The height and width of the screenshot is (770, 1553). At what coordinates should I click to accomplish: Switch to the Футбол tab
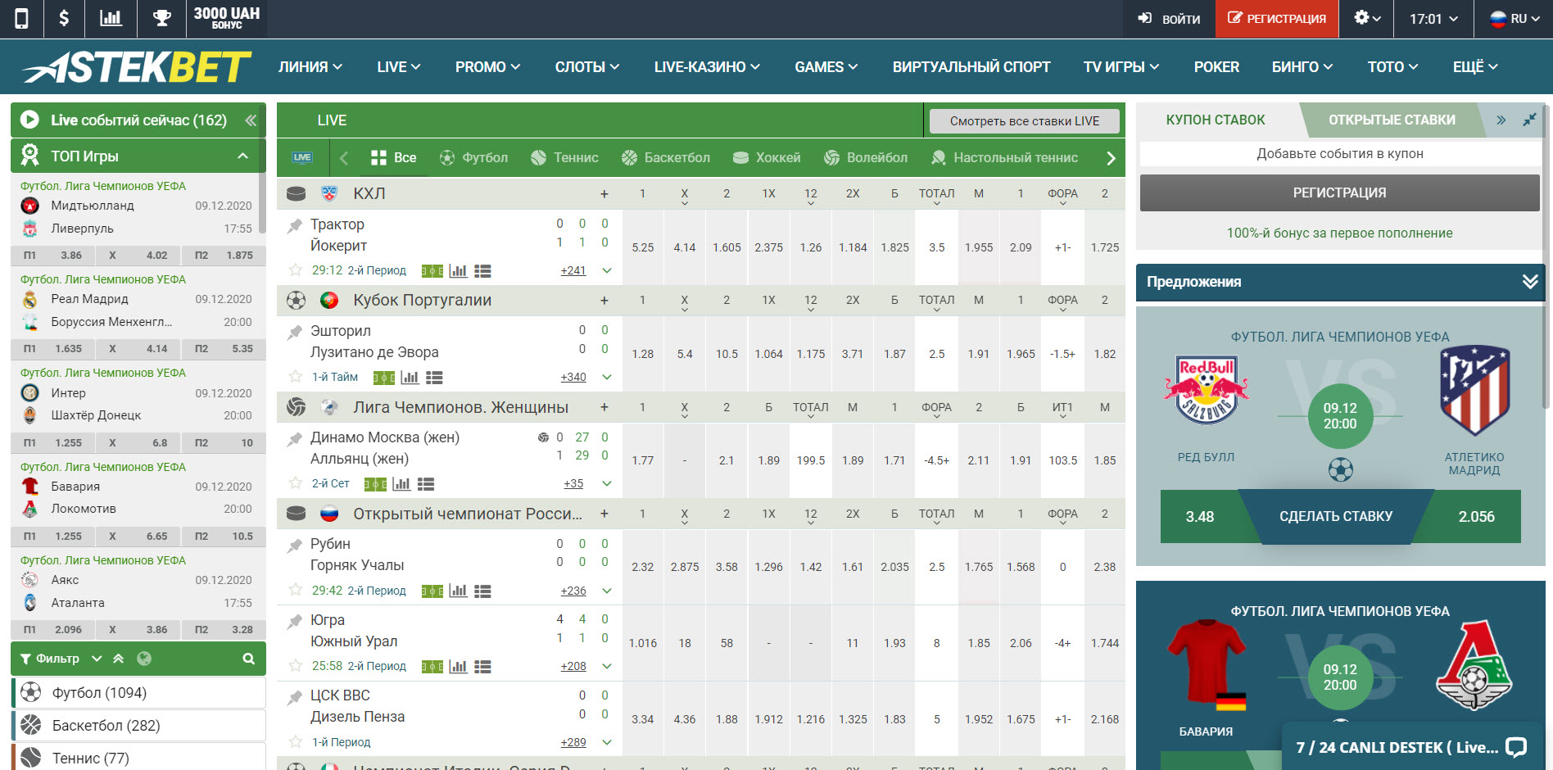click(473, 158)
